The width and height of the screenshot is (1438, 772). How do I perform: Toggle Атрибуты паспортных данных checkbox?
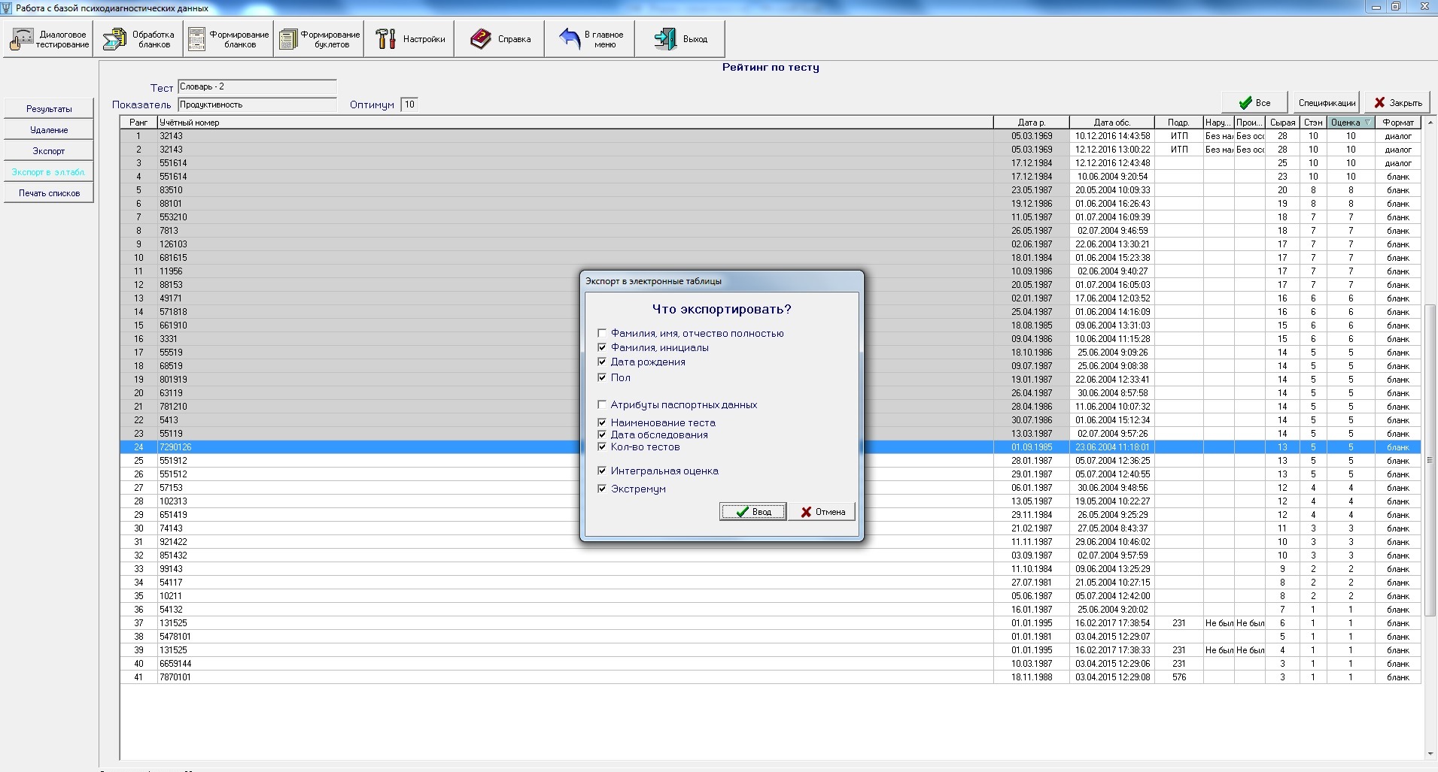tap(602, 405)
